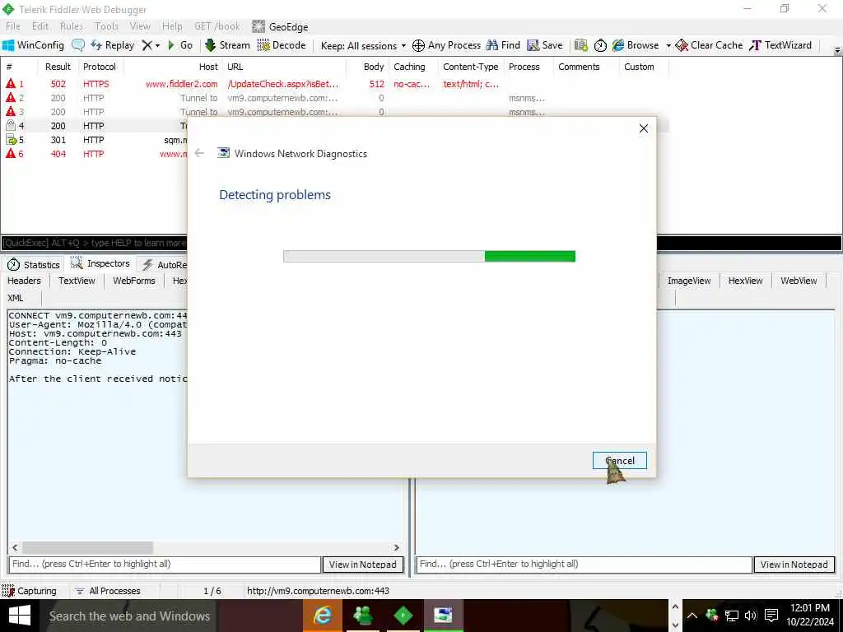Open request XML inspector tab
The image size is (843, 632).
click(x=16, y=298)
